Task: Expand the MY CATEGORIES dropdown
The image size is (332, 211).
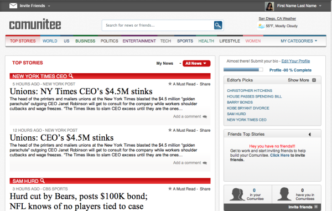Action: click(299, 41)
